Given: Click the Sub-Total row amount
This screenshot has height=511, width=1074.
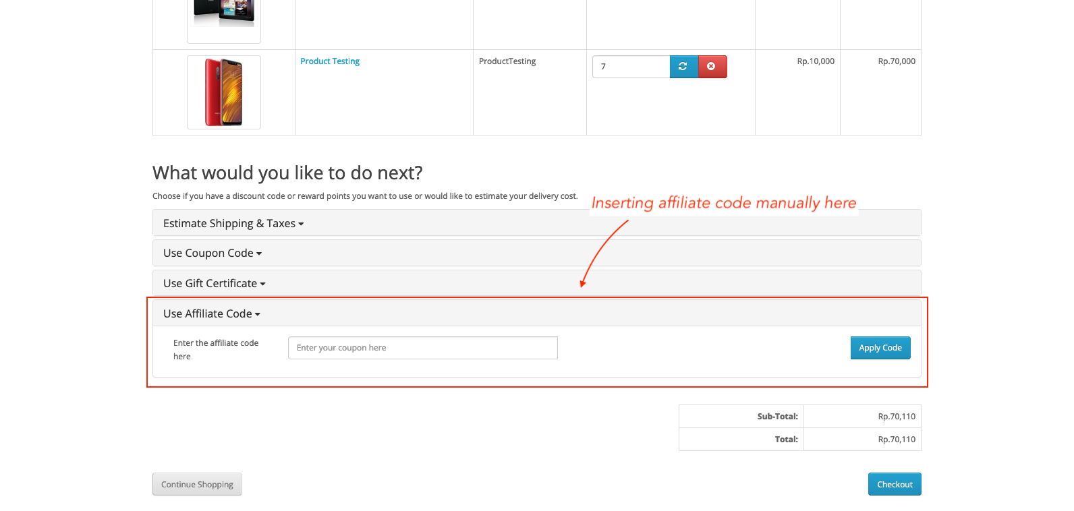Looking at the screenshot, I should coord(896,417).
